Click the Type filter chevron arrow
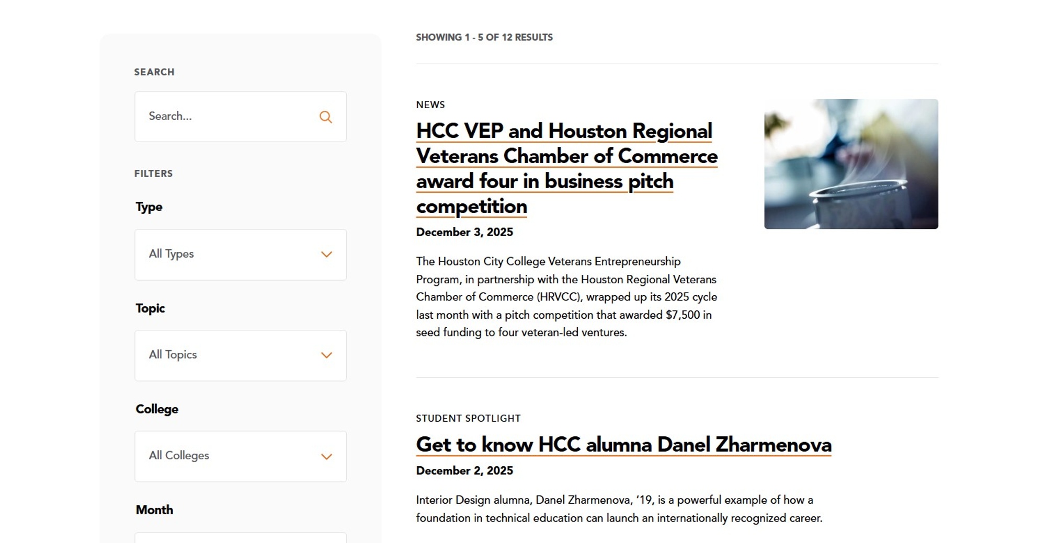This screenshot has height=543, width=1046. click(326, 255)
